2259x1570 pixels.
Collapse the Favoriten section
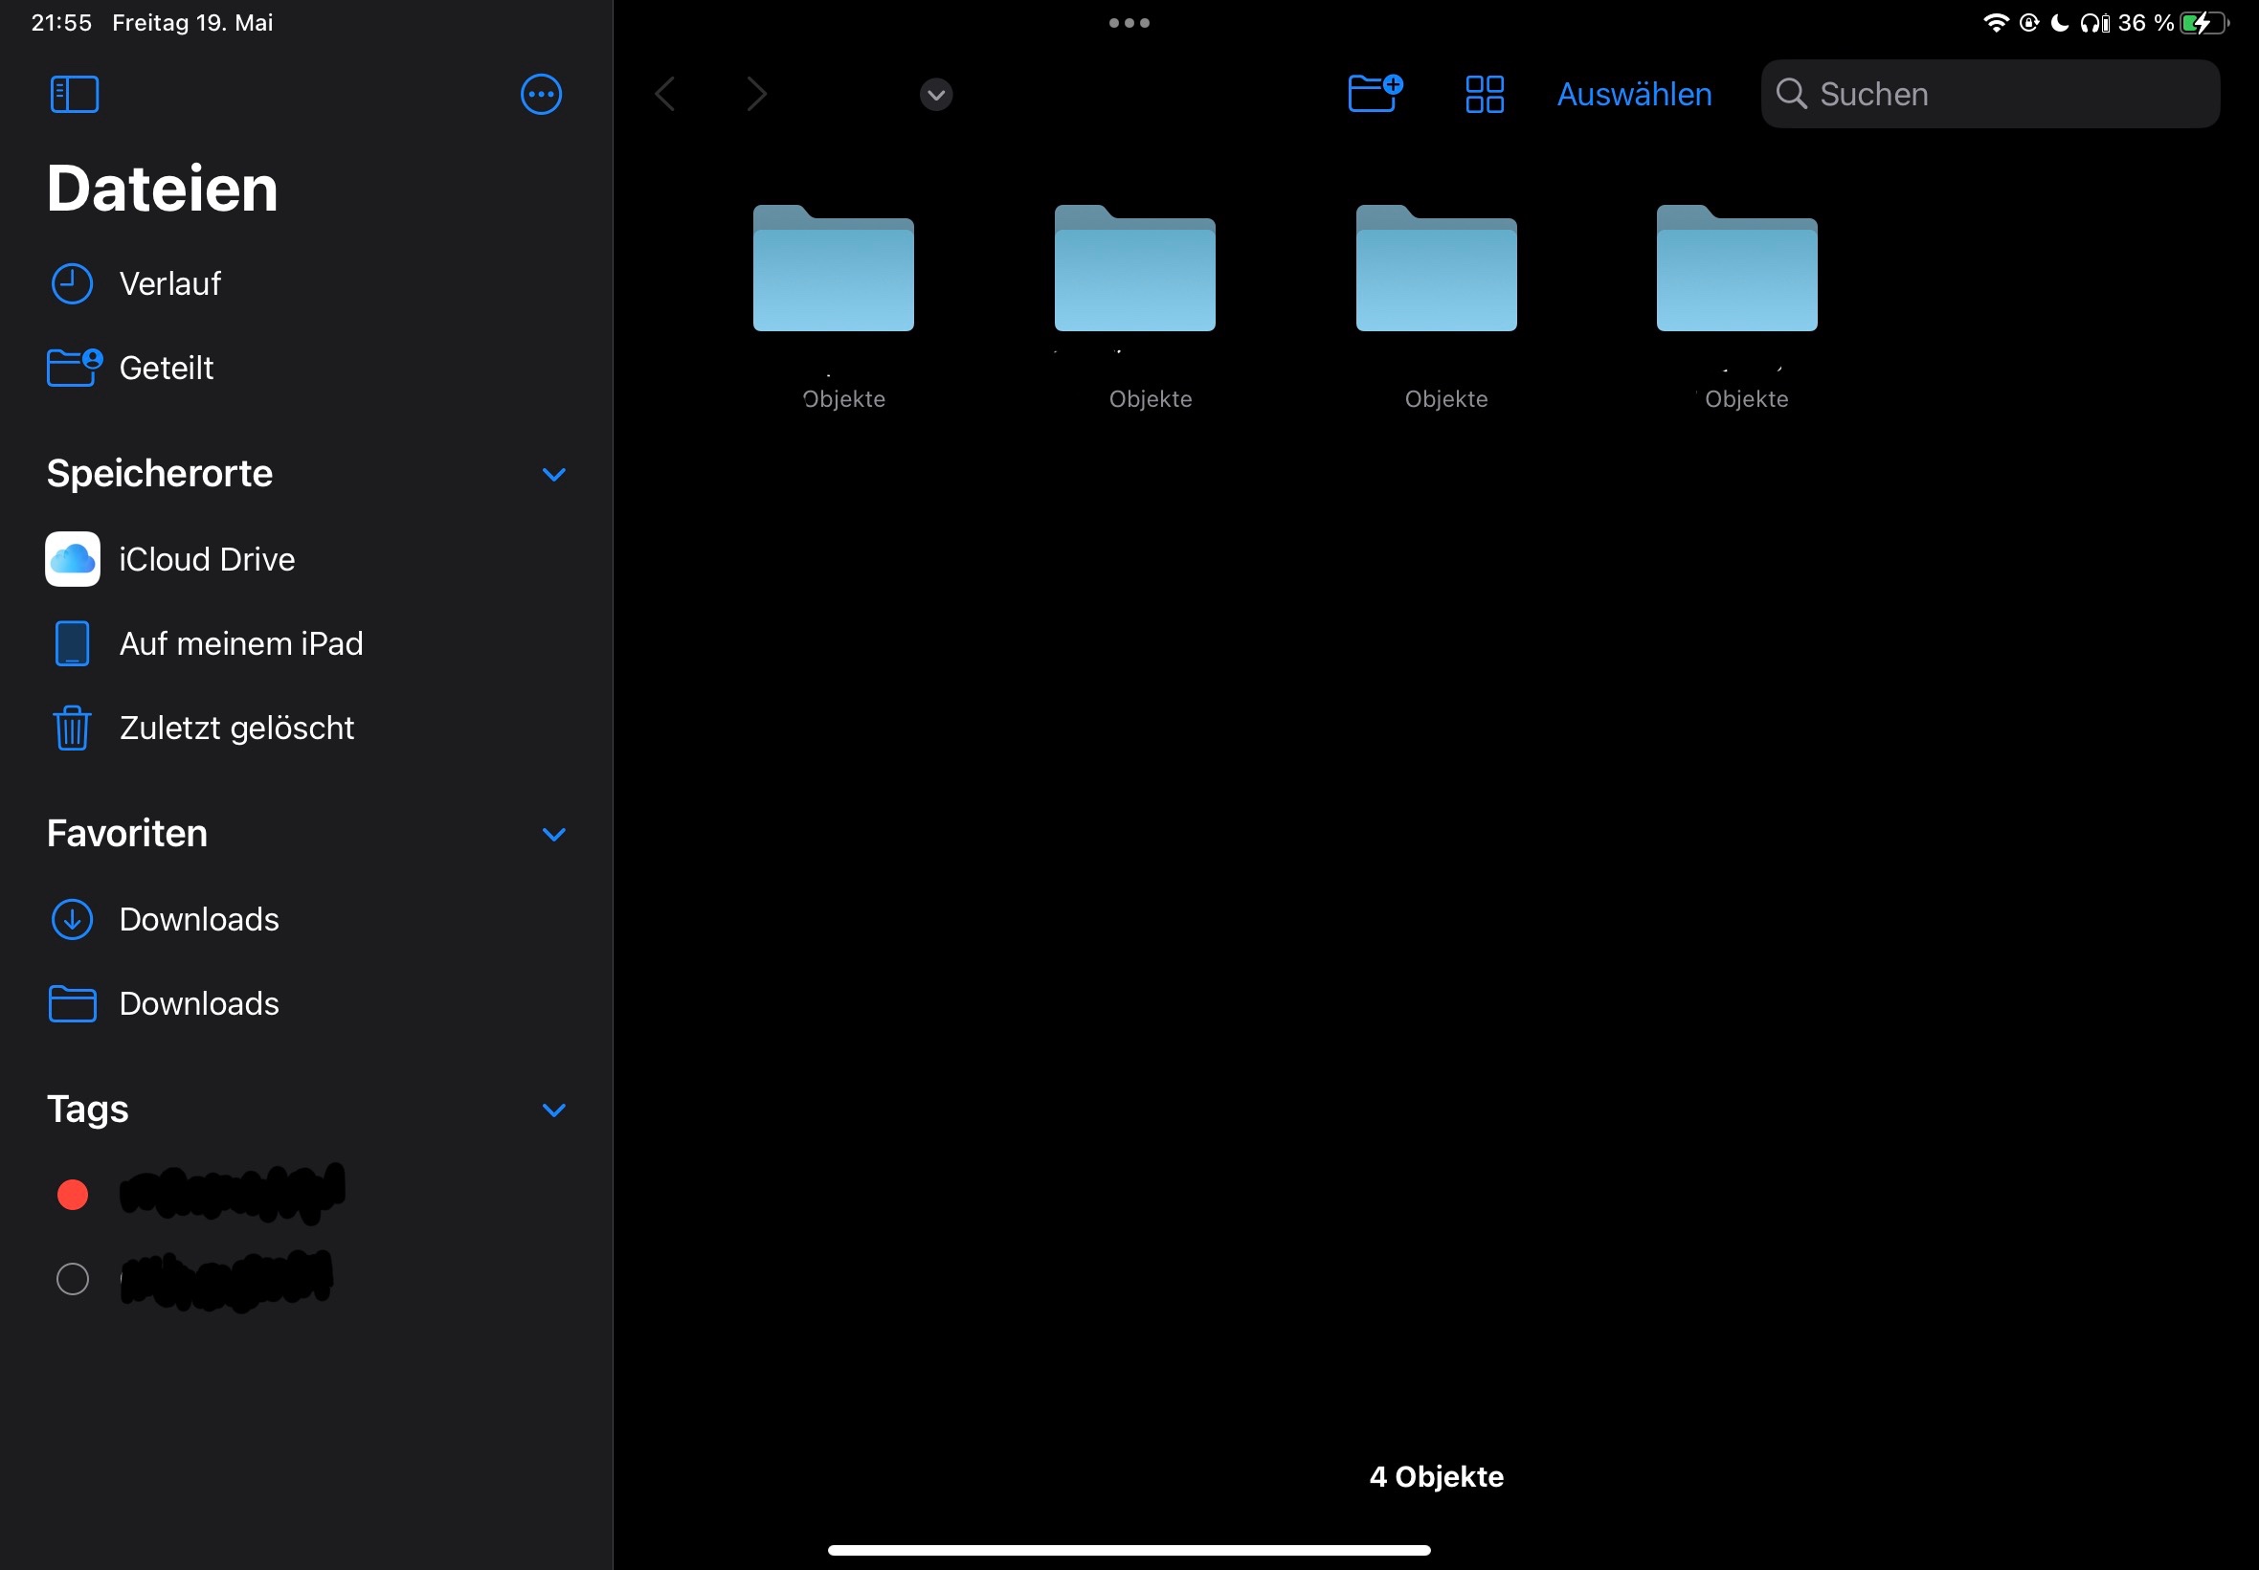(553, 834)
